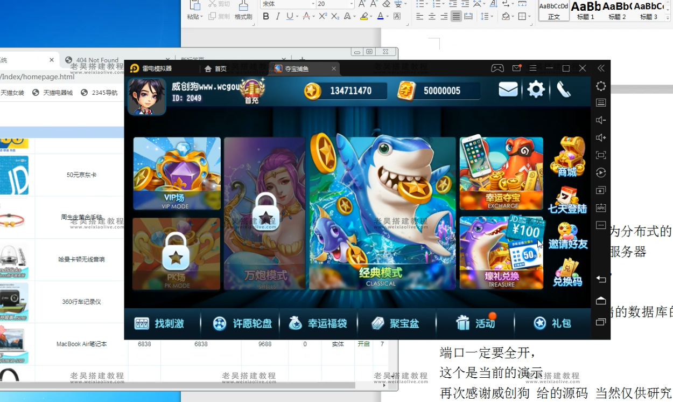Toggle bold formatting in the ribbon
This screenshot has height=402, width=673.
pos(266,17)
